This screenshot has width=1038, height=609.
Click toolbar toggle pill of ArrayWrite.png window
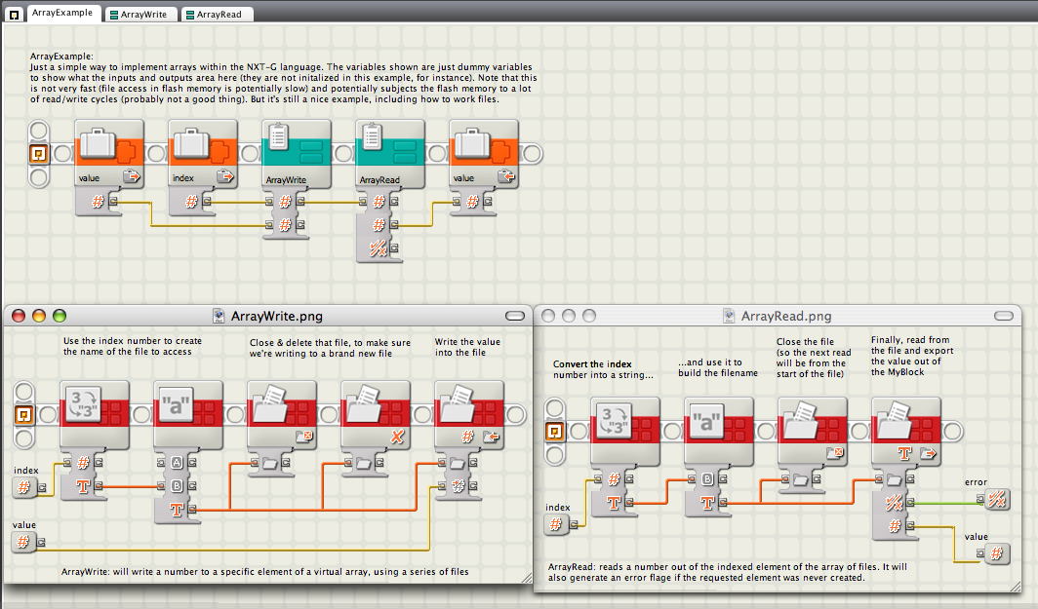[515, 316]
